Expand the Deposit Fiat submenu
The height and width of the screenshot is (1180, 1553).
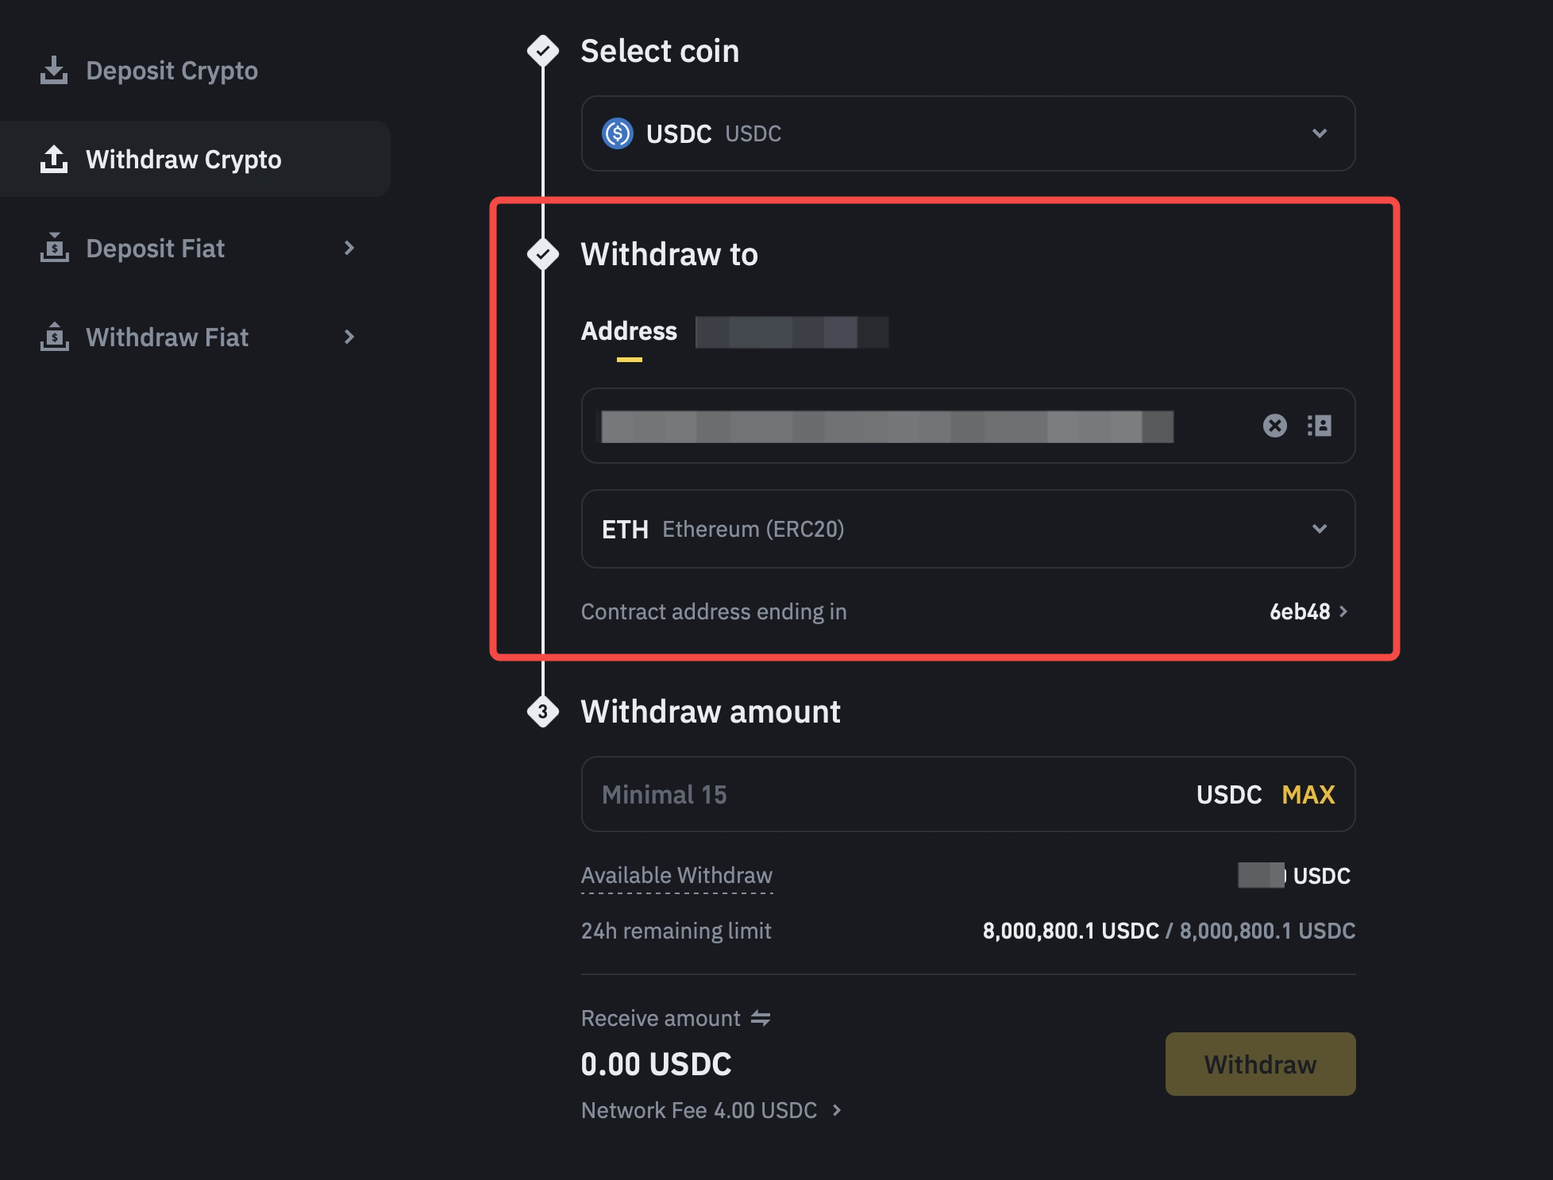click(x=349, y=248)
